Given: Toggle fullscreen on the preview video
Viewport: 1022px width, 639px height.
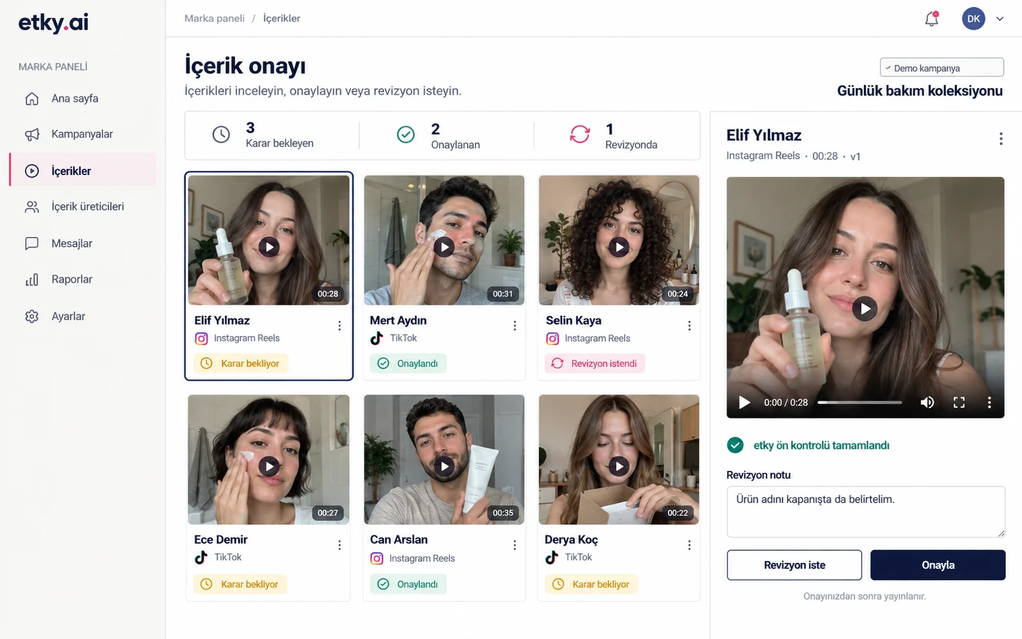Looking at the screenshot, I should click(x=959, y=403).
